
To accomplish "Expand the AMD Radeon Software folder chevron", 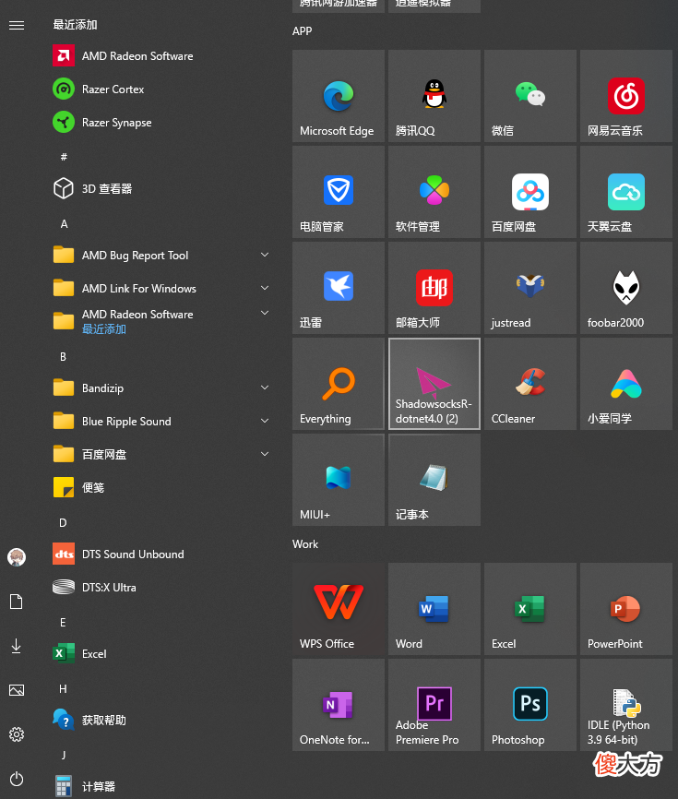I will [x=265, y=313].
